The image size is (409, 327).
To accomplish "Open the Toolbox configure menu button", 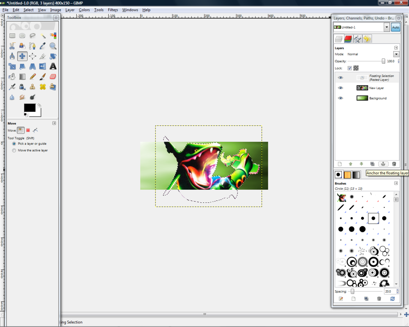I will pyautogui.click(x=56, y=18).
